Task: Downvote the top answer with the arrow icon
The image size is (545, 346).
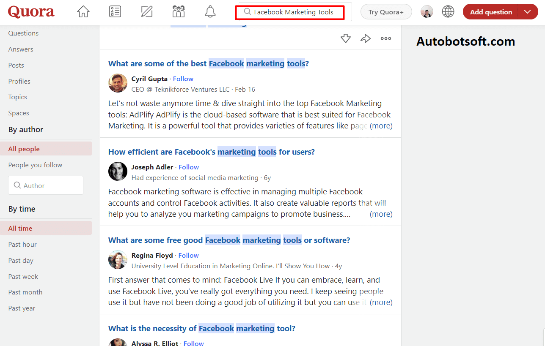Action: pyautogui.click(x=346, y=38)
